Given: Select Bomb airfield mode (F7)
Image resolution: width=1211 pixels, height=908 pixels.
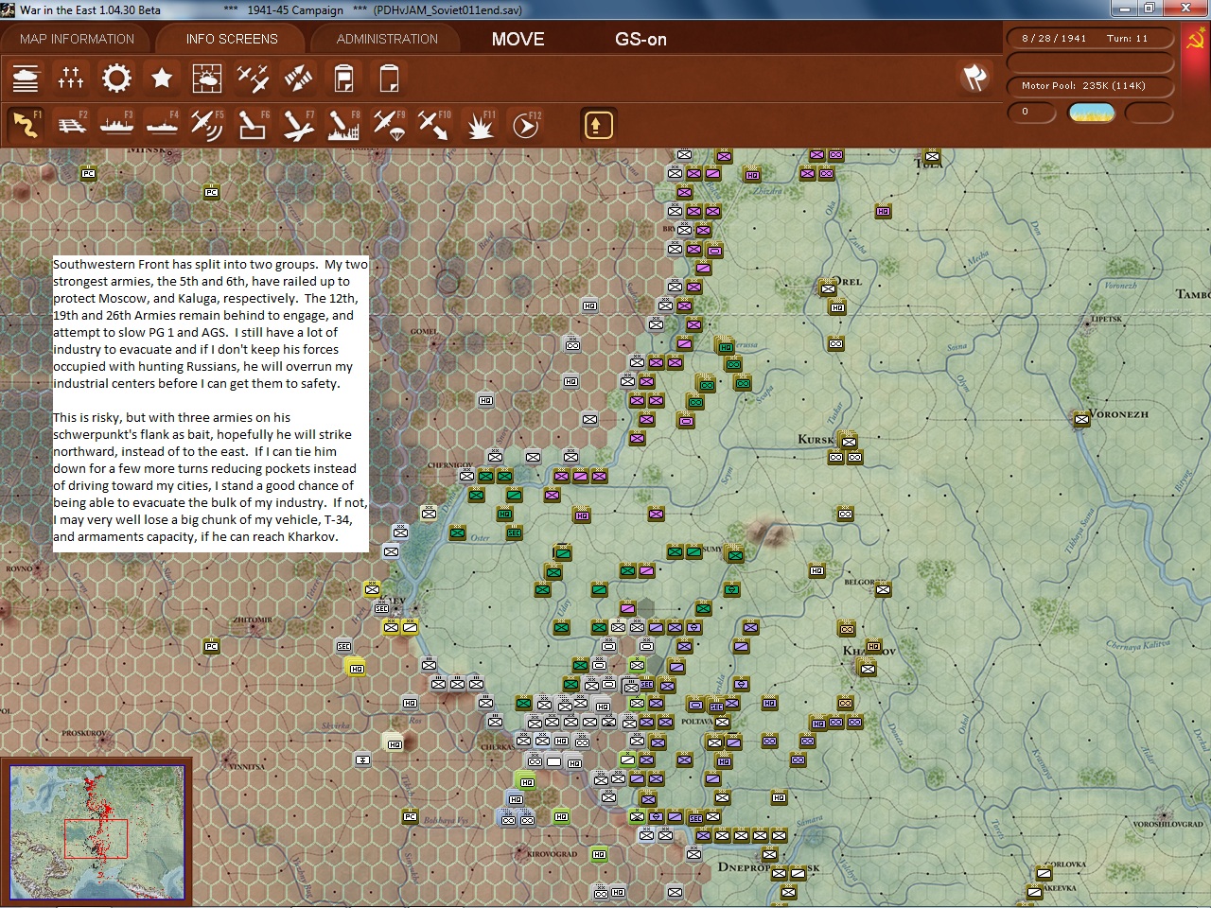Looking at the screenshot, I should click(x=298, y=124).
